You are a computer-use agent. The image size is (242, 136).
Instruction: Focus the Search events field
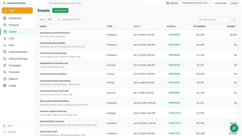(x=214, y=19)
